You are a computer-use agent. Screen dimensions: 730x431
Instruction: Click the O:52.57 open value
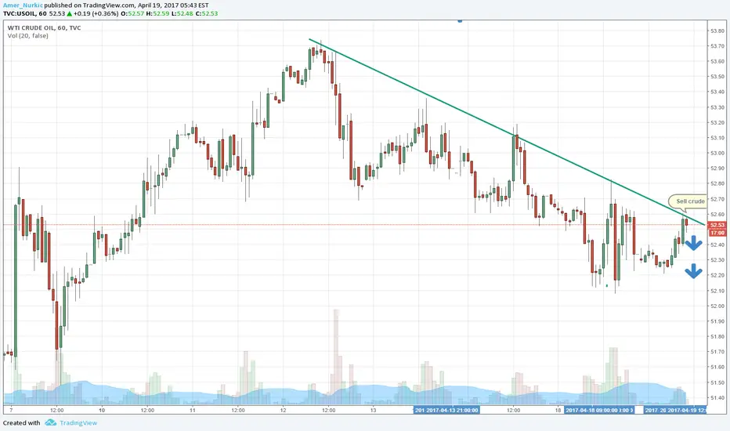click(x=132, y=13)
